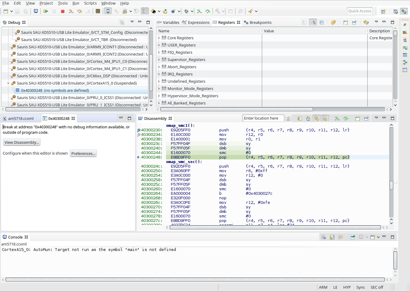Image resolution: width=410 pixels, height=292 pixels.
Task: Click the green Resume button in toolbar
Action: [x=46, y=11]
